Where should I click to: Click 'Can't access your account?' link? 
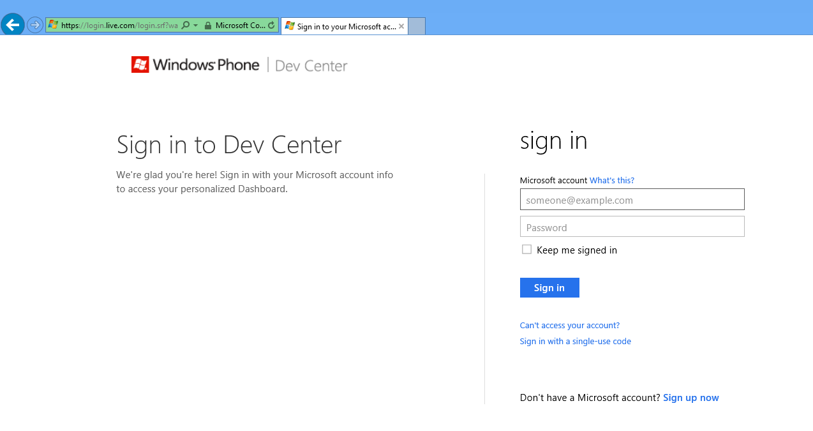pos(569,326)
